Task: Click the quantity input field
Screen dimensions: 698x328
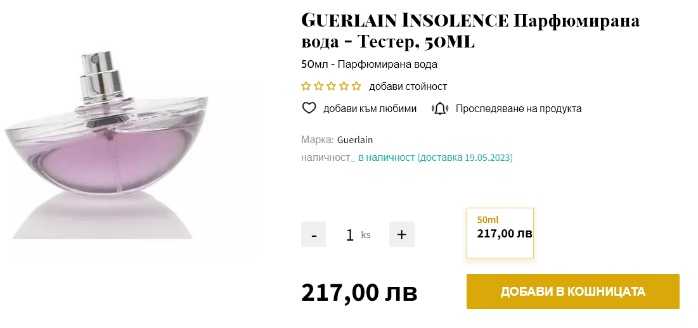Action: (351, 235)
